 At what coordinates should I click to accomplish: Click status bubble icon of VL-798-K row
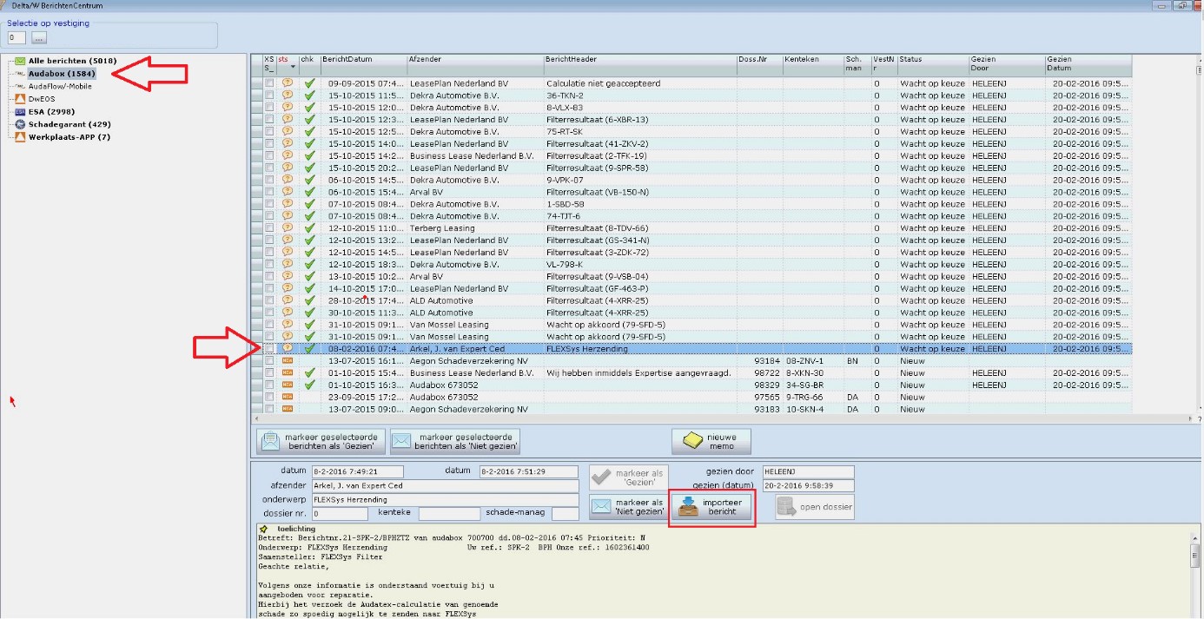click(288, 264)
